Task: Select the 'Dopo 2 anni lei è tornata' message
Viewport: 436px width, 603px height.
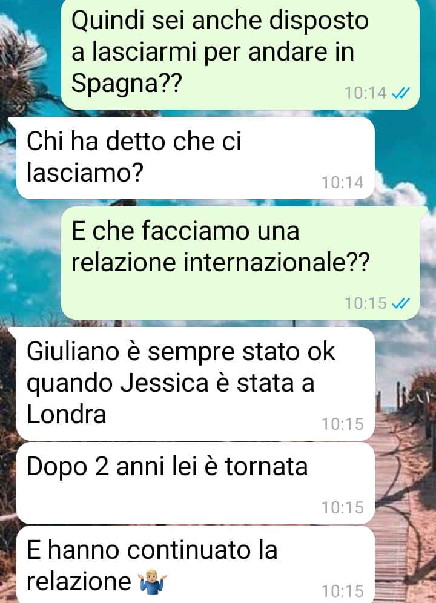Action: [196, 483]
